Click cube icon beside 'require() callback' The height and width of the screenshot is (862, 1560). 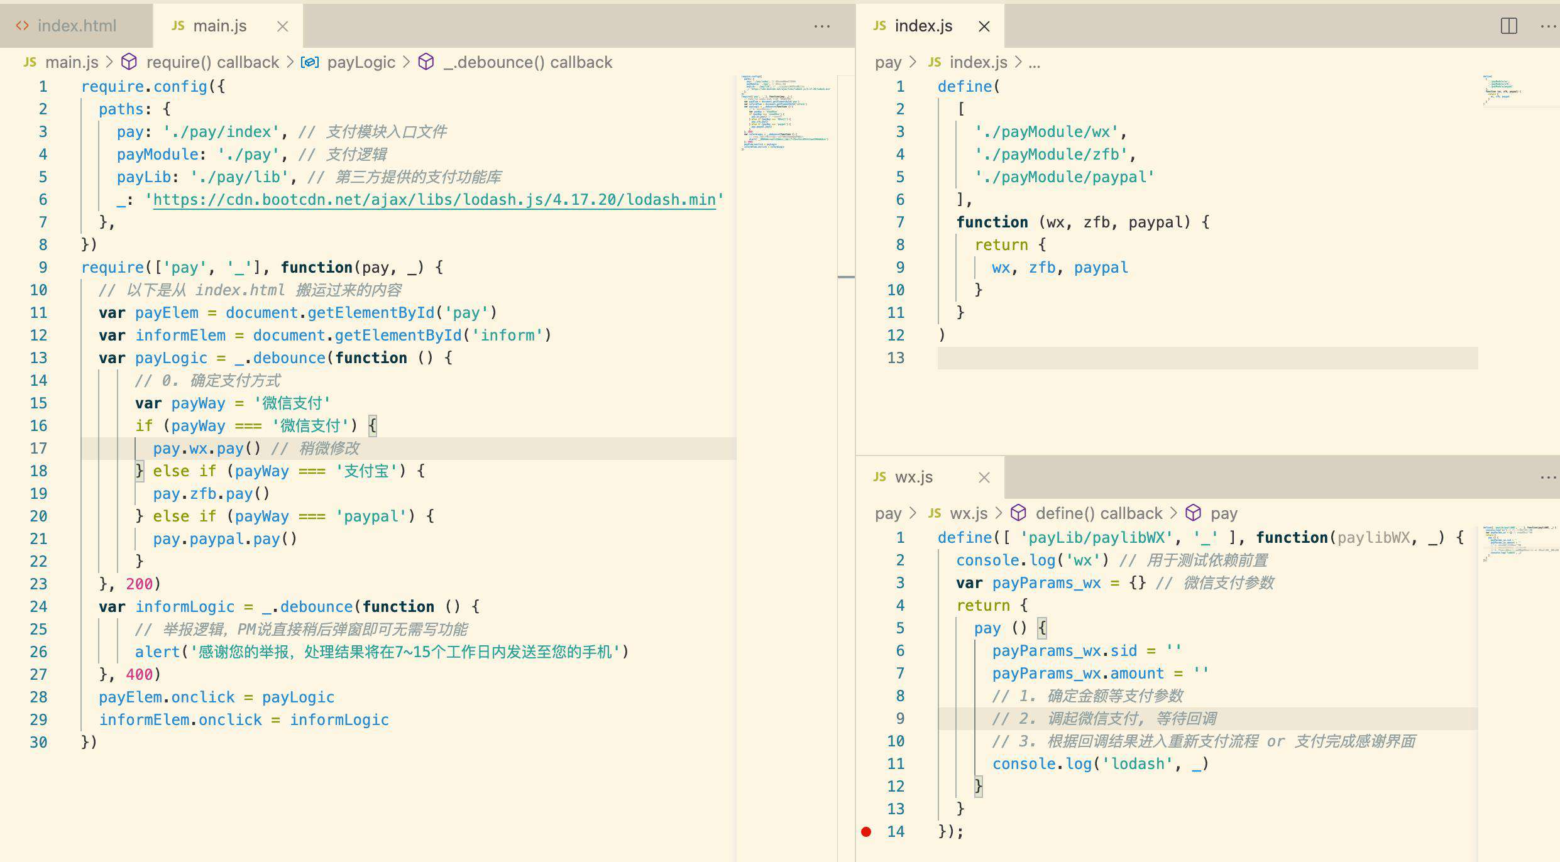[129, 62]
